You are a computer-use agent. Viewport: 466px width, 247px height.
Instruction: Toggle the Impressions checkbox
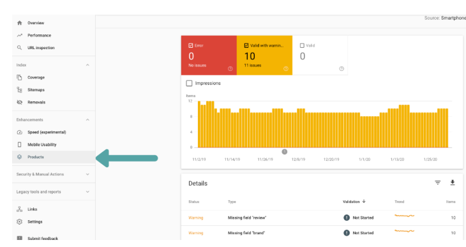tap(189, 83)
